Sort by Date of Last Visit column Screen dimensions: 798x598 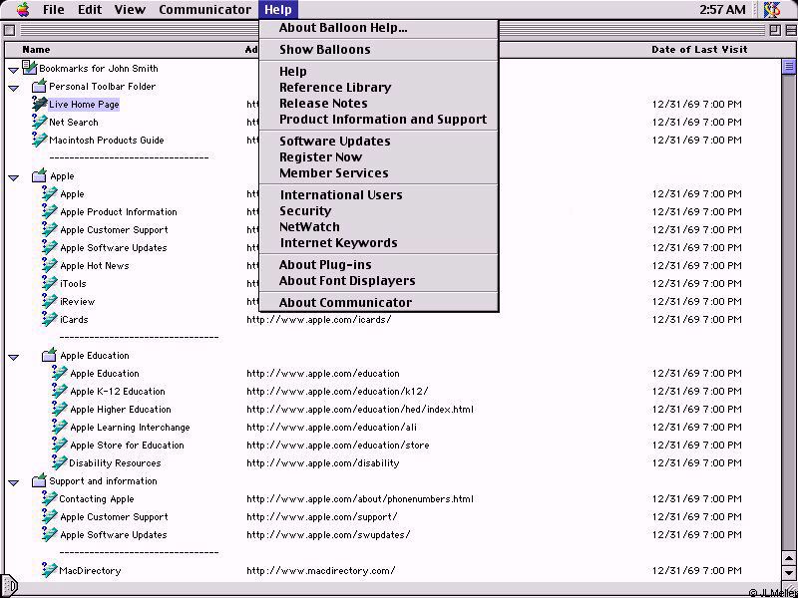(x=696, y=49)
